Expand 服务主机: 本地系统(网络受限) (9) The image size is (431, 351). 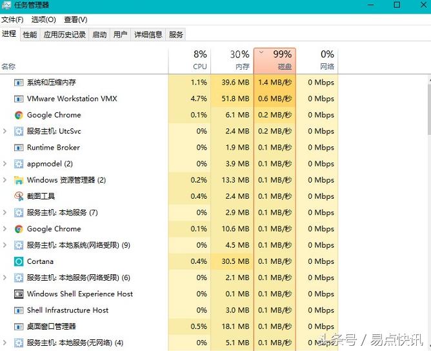point(5,245)
